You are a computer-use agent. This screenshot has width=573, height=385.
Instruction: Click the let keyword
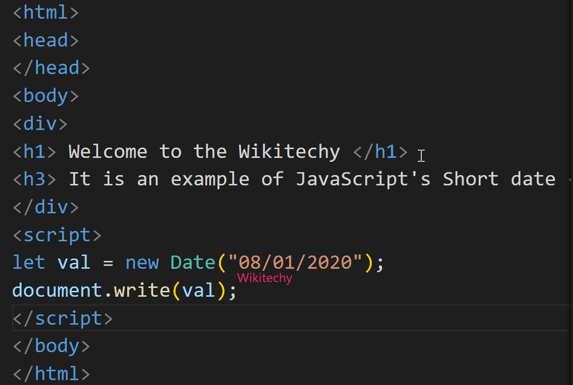click(x=28, y=262)
